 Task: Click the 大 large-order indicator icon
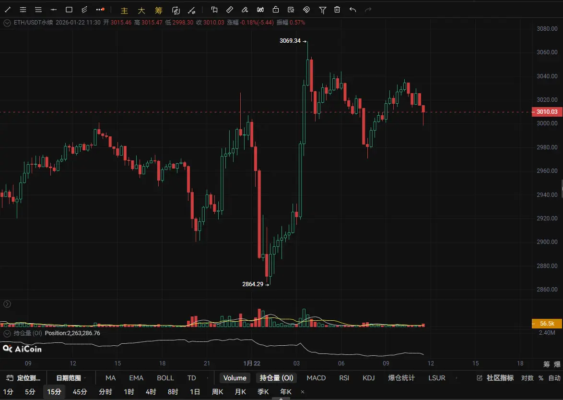point(141,11)
